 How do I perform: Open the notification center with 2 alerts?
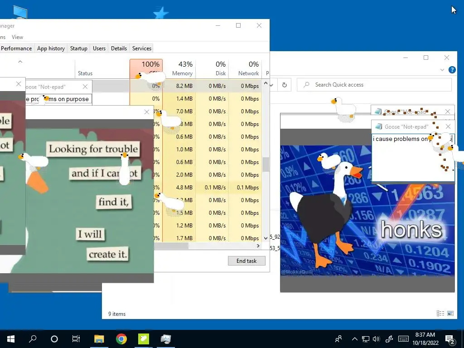pos(449,339)
